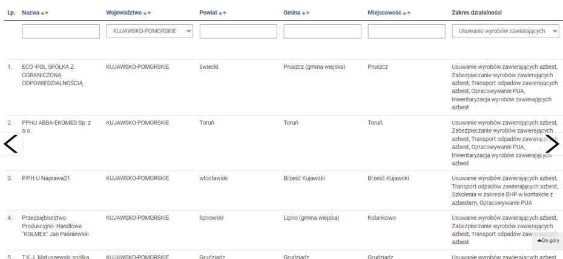
Task: Click the Powiat filter input box
Action: click(238, 31)
